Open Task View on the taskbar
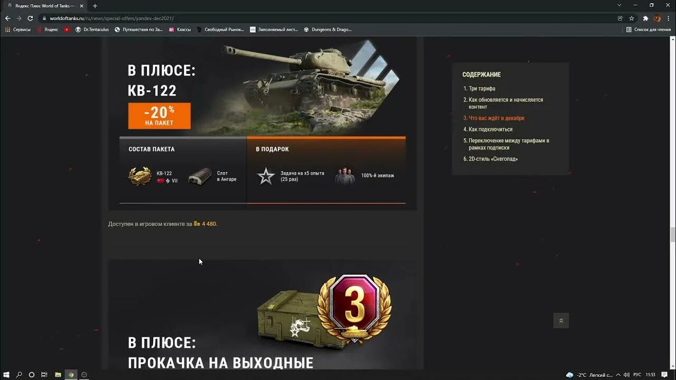Viewport: 676px width, 380px height. [x=44, y=375]
